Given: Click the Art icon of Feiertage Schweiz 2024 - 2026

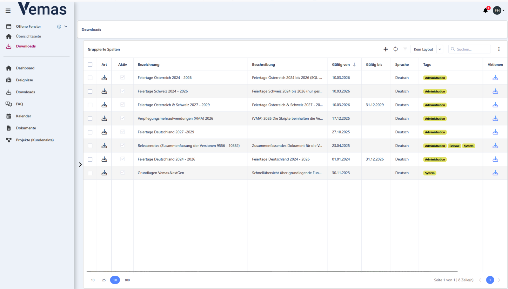Looking at the screenshot, I should tap(104, 91).
